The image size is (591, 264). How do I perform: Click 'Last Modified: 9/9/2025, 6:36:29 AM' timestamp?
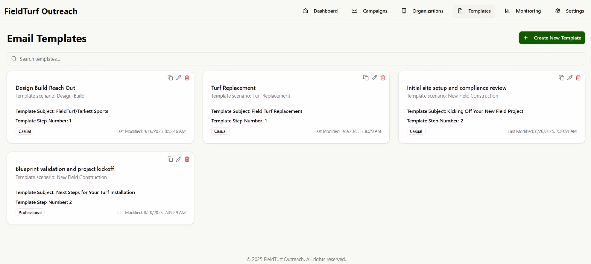coord(348,131)
